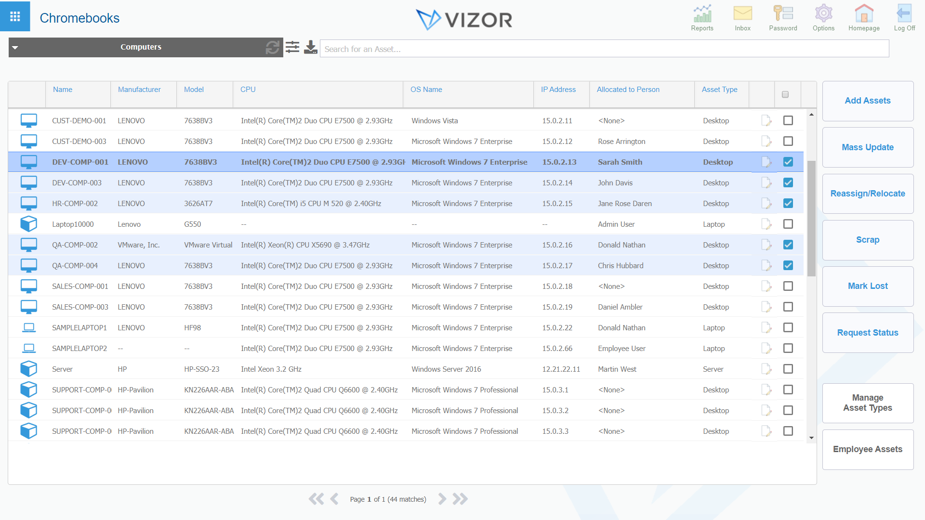This screenshot has height=520, width=925.
Task: Open the apps grid in the top-left corner
Action: point(15,16)
